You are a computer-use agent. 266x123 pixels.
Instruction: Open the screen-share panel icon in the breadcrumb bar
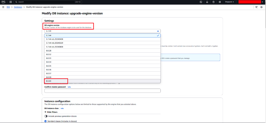click(x=257, y=7)
